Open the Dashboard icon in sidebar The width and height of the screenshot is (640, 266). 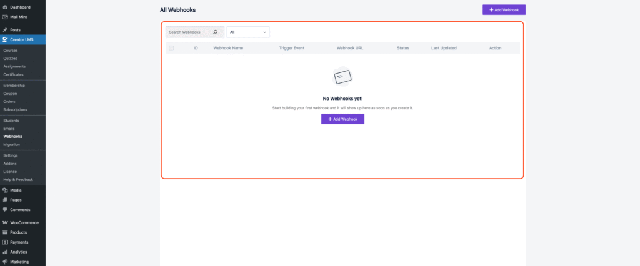[x=5, y=7]
